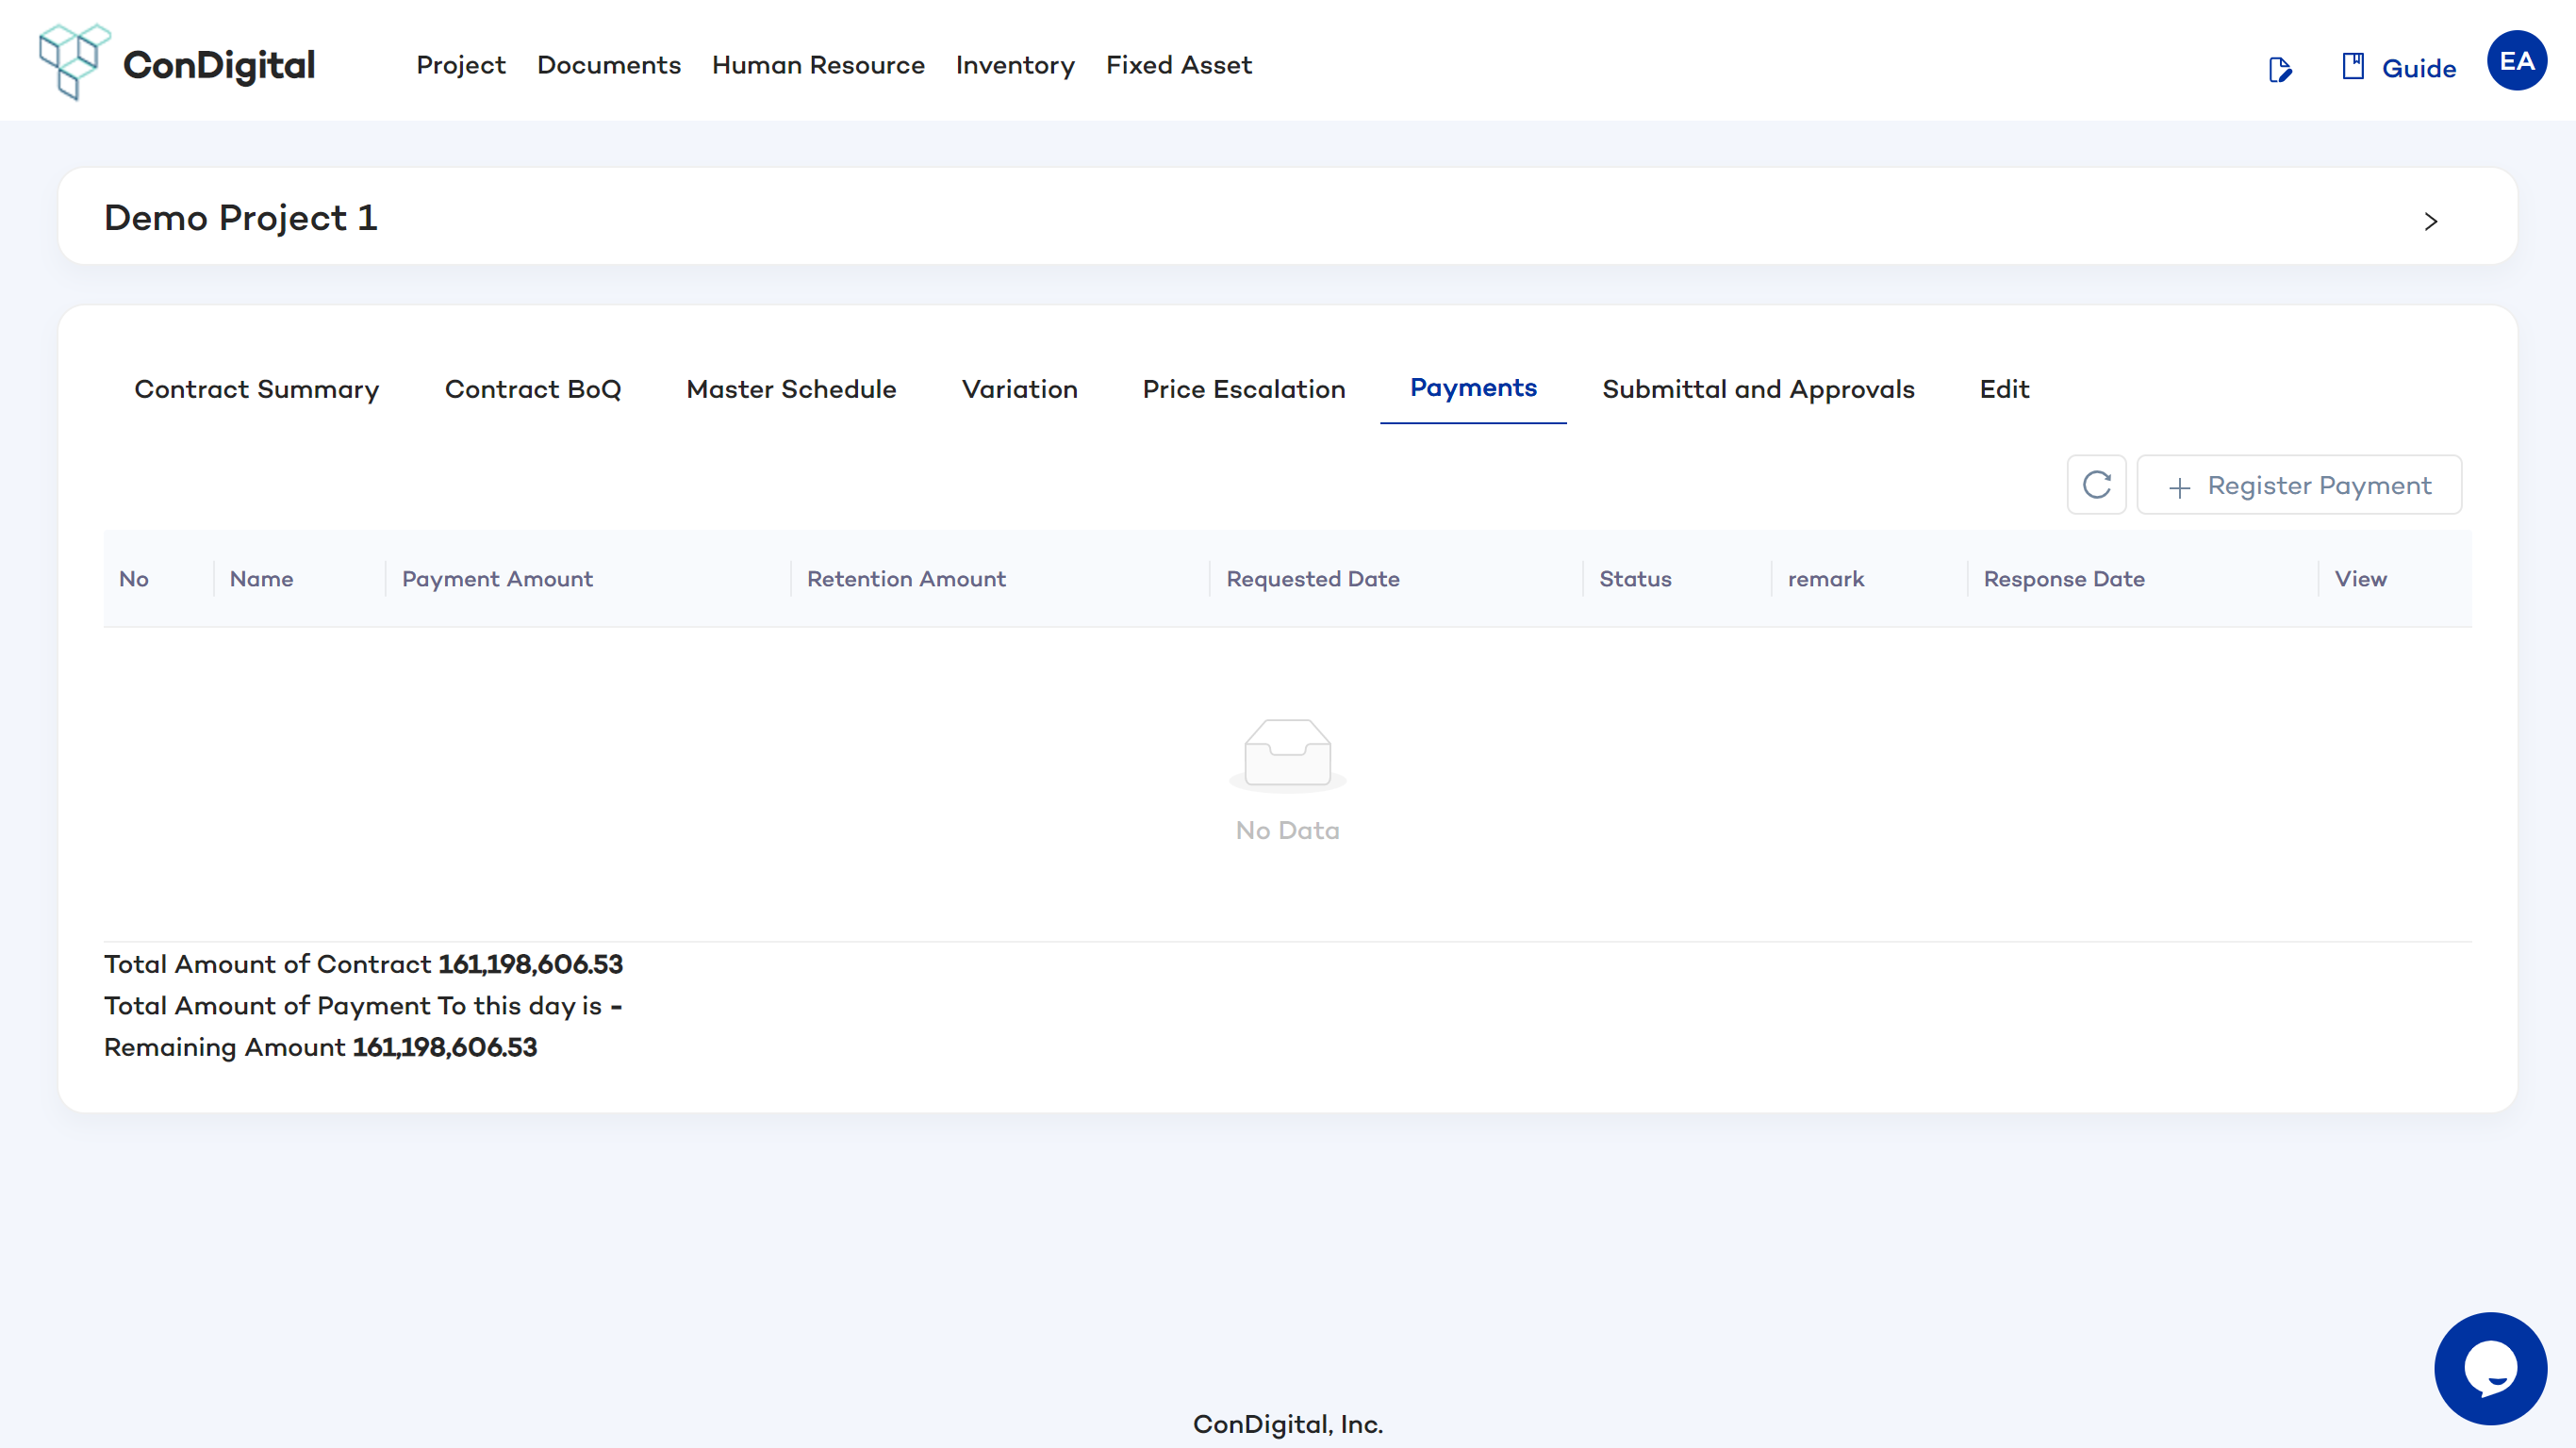Click the plus icon on Register Payment
Viewport: 2576px width, 1448px height.
coord(2179,487)
